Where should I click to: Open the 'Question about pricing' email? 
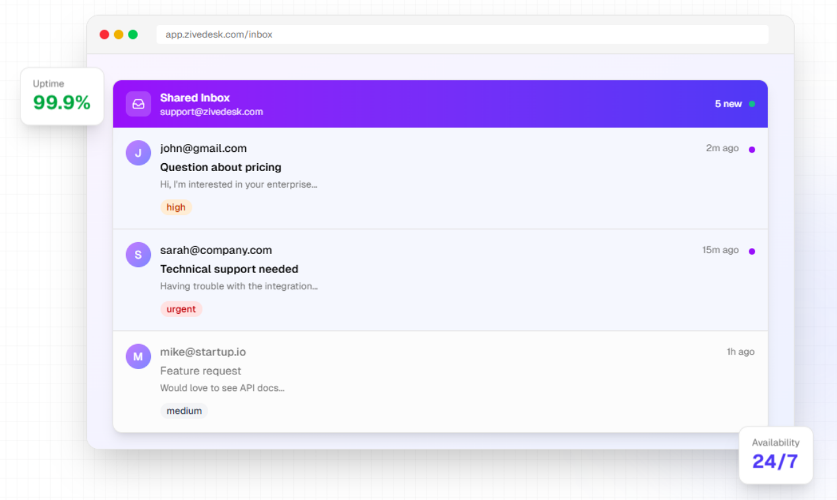[220, 167]
